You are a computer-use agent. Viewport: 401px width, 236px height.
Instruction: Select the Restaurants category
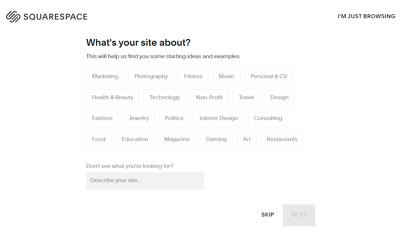[282, 139]
